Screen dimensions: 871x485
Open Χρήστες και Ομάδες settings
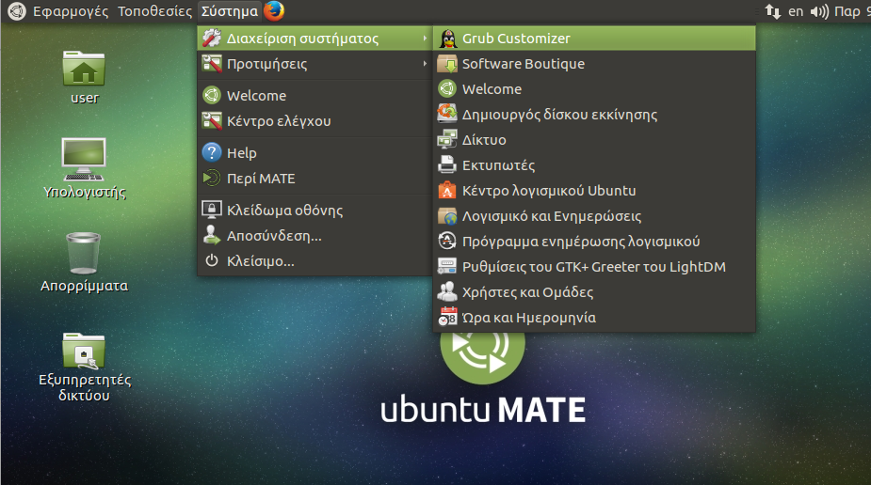527,292
